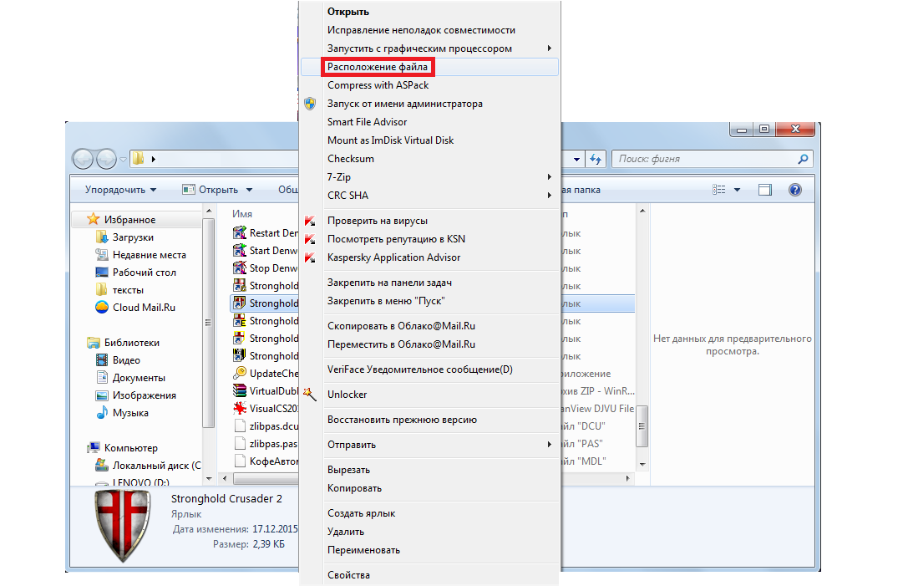Open the view mode dropdown arrow
The image size is (903, 586).
[737, 190]
